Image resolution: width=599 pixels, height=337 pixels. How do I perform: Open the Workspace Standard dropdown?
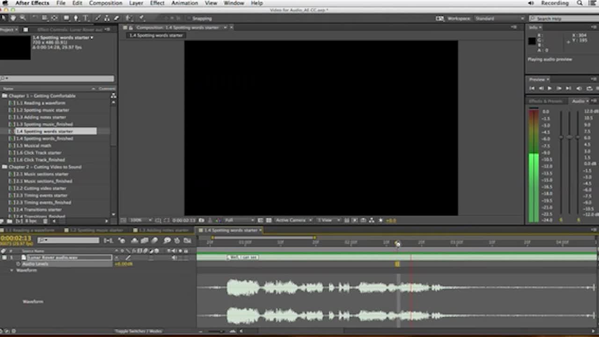(x=500, y=18)
